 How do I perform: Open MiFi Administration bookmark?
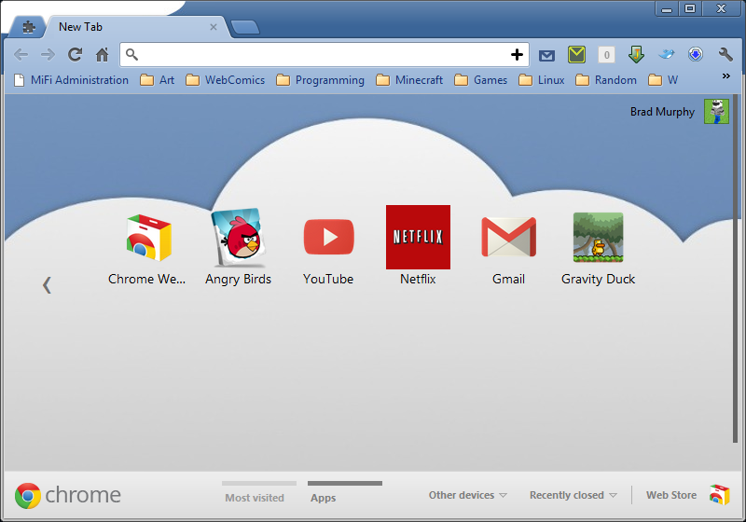72,80
